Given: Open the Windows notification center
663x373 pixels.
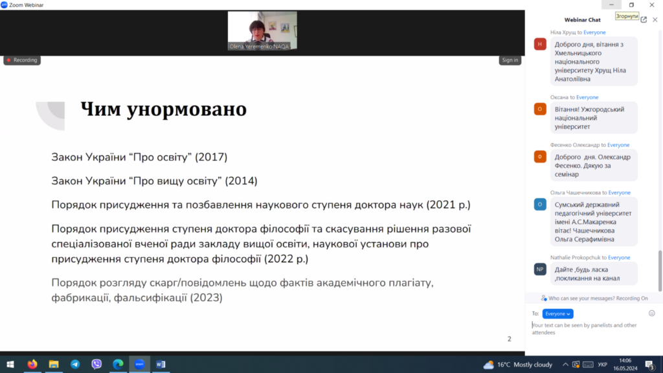Looking at the screenshot, I should point(649,365).
